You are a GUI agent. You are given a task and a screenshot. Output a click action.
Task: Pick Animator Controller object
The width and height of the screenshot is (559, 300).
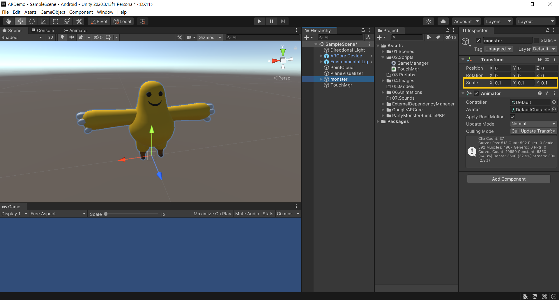point(554,102)
